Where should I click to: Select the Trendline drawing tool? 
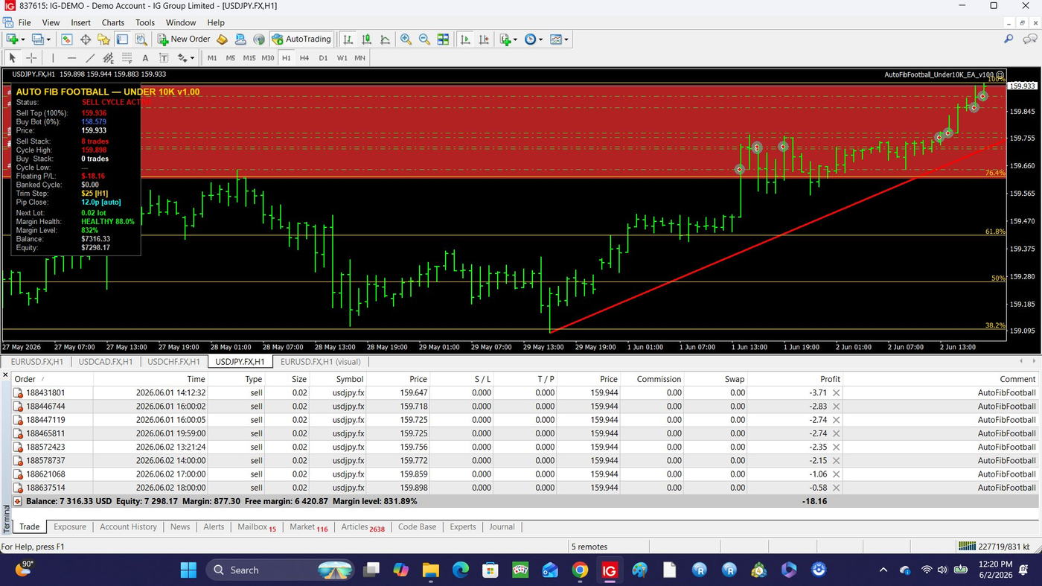coord(90,57)
